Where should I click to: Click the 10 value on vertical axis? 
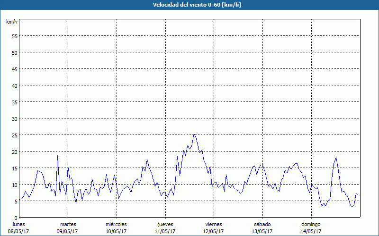15,185
